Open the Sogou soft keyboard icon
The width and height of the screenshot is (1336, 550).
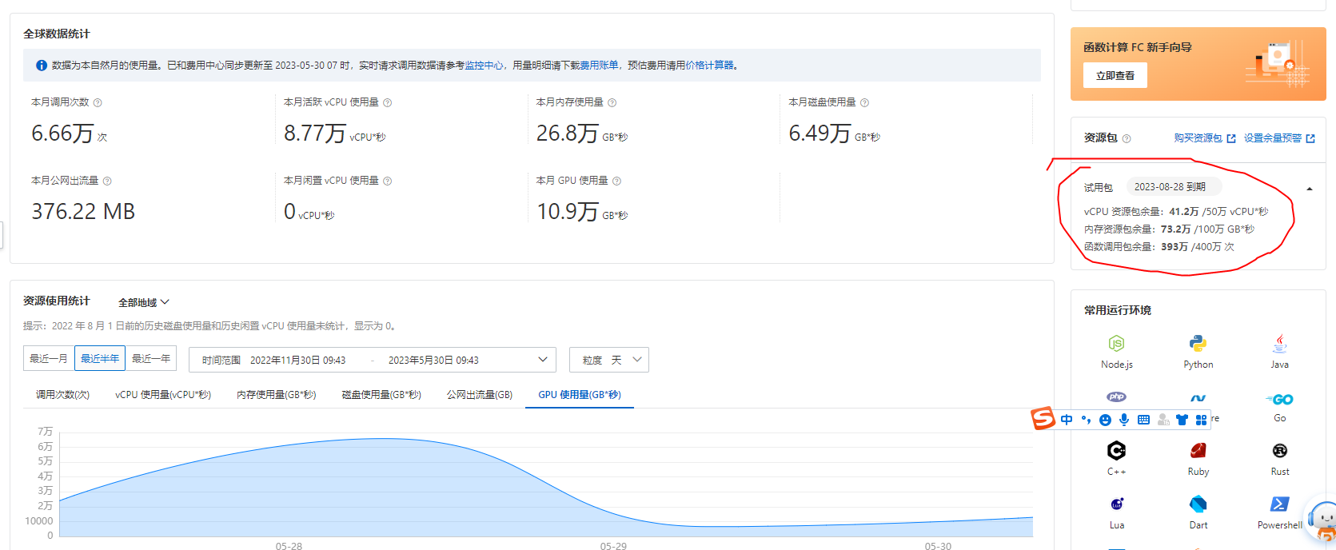coord(1143,420)
